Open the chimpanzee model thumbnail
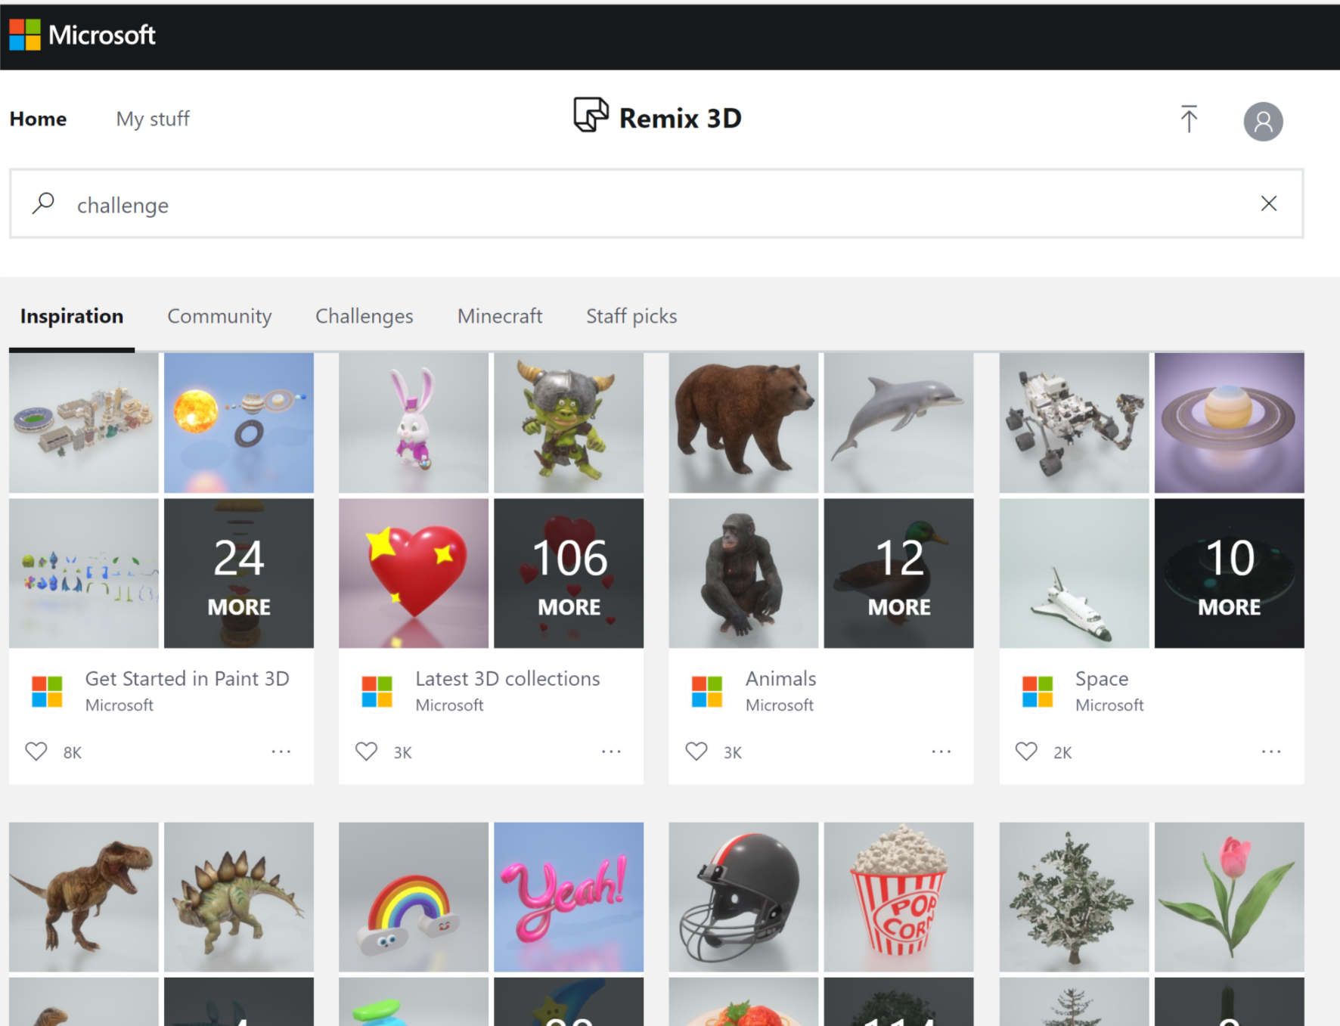Screen dimensions: 1340x1026 pyautogui.click(x=743, y=573)
